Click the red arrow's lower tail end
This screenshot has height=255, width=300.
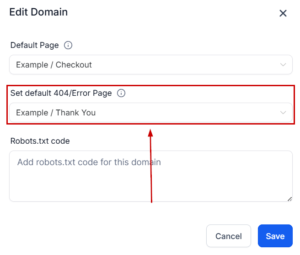coord(151,200)
